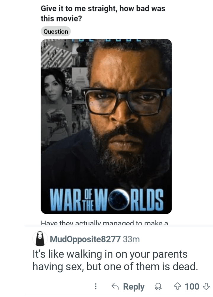Screen dimensions: 213x297
Task: Click the woman's portrait in the poster collage
Action: [56, 86]
